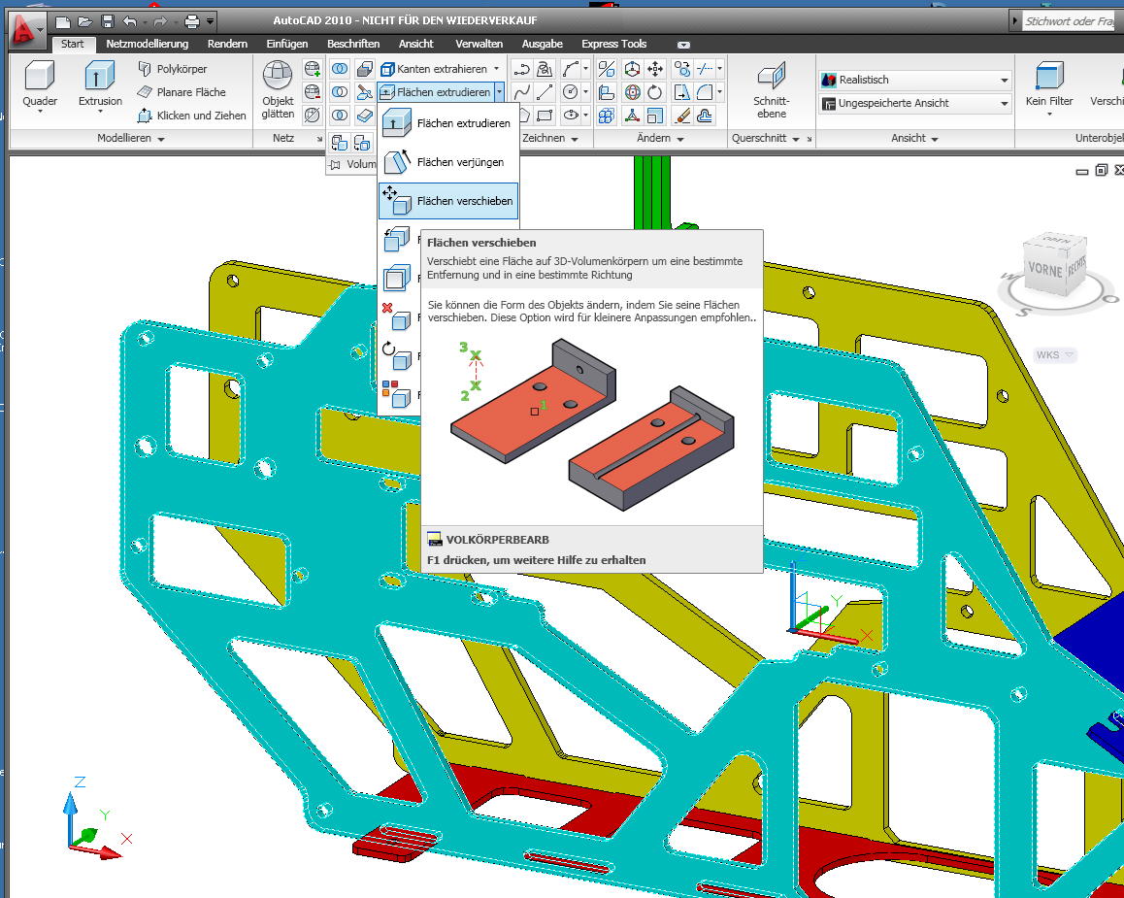The height and width of the screenshot is (898, 1124).
Task: Choose Flächen extrudieren from the flyout list
Action: coord(448,123)
